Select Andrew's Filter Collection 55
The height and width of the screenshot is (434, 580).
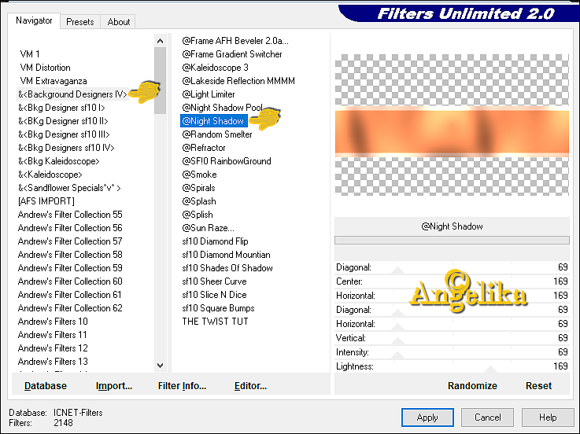click(70, 215)
